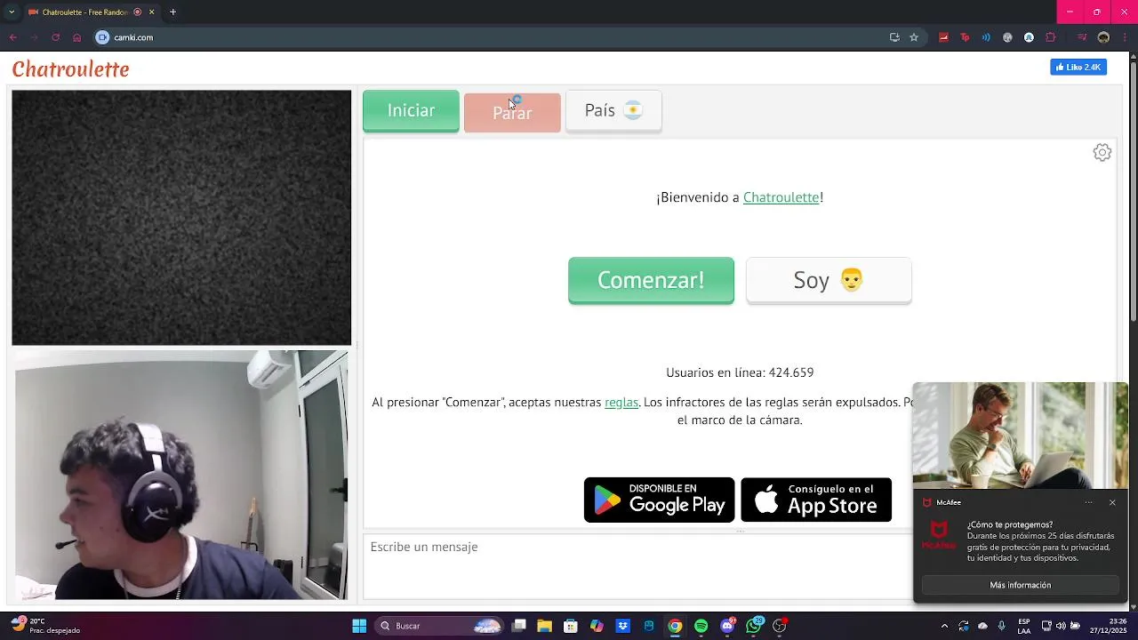
Task: Open the settings gear in chat panel
Action: coord(1102,153)
